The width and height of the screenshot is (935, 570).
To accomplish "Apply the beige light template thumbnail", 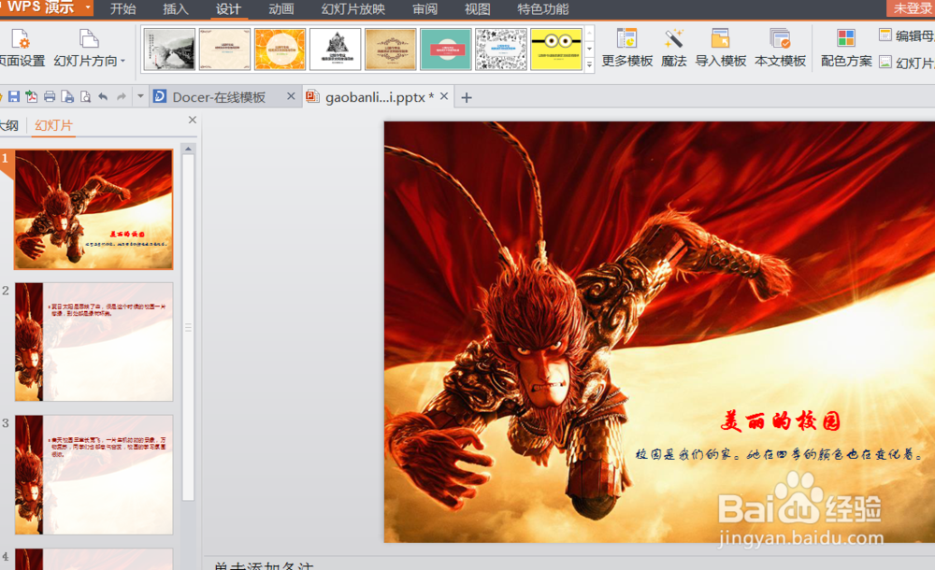I will pos(224,49).
